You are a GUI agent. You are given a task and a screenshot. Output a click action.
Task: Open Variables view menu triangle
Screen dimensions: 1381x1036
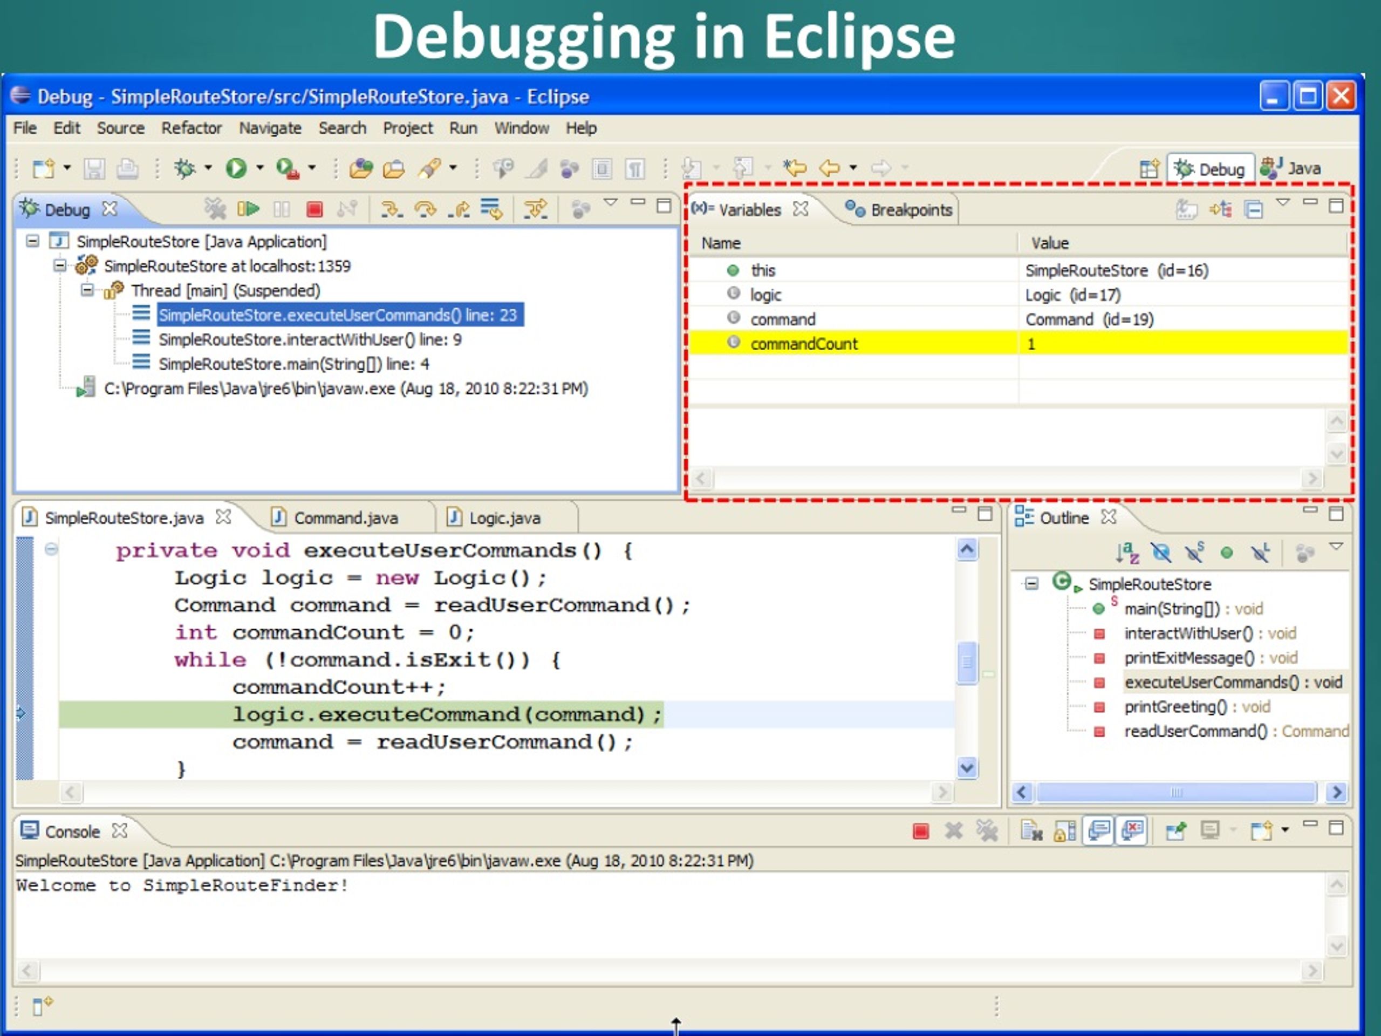pyautogui.click(x=1283, y=202)
